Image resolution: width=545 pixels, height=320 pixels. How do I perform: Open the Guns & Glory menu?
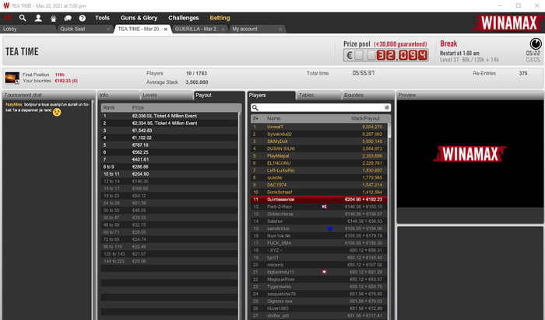(x=139, y=18)
